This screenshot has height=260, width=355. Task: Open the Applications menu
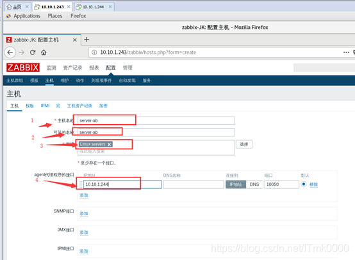27,16
